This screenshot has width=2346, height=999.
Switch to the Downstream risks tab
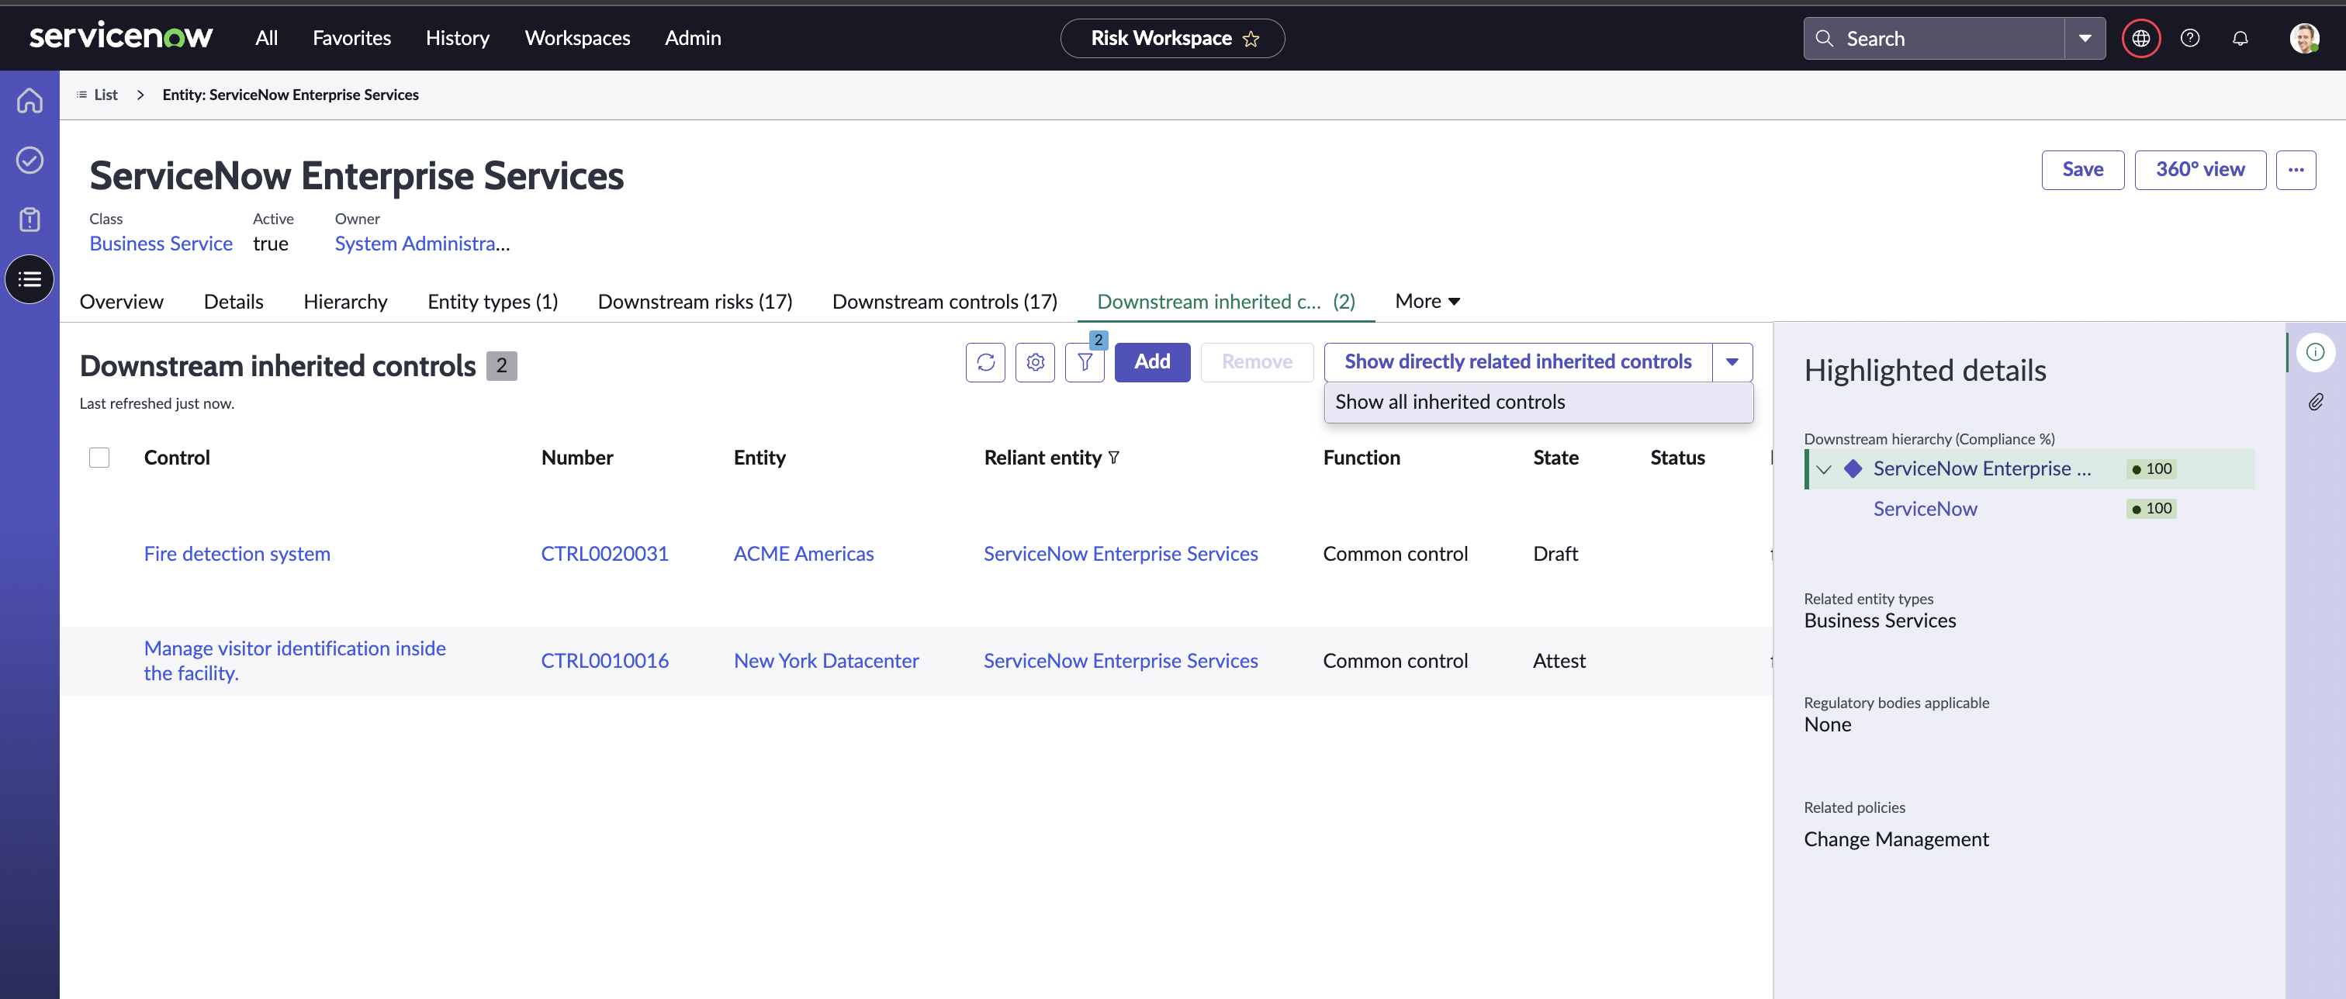pos(695,302)
